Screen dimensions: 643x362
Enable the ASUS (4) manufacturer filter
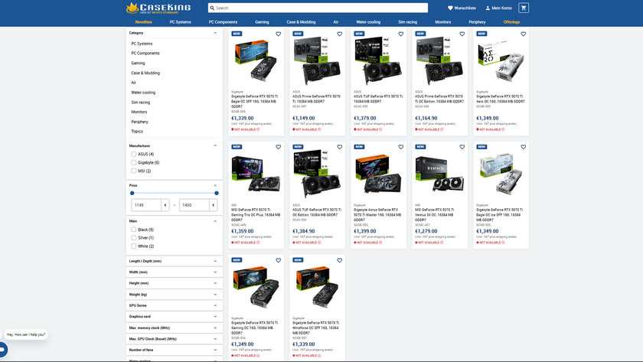tap(133, 154)
